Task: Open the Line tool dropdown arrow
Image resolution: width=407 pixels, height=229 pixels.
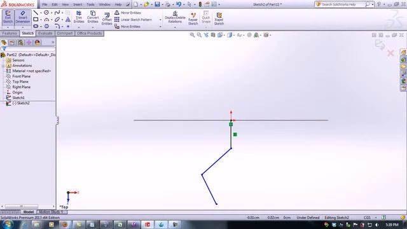Action: (x=41, y=13)
